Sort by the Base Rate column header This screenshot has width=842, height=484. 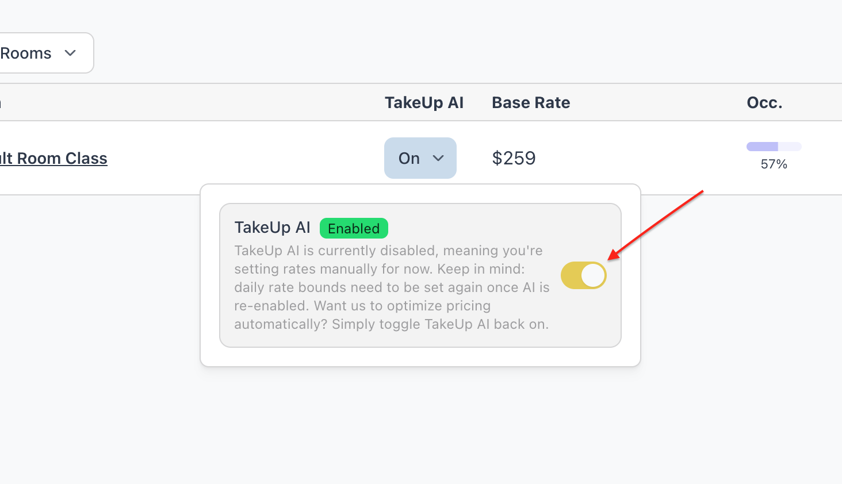(x=531, y=103)
